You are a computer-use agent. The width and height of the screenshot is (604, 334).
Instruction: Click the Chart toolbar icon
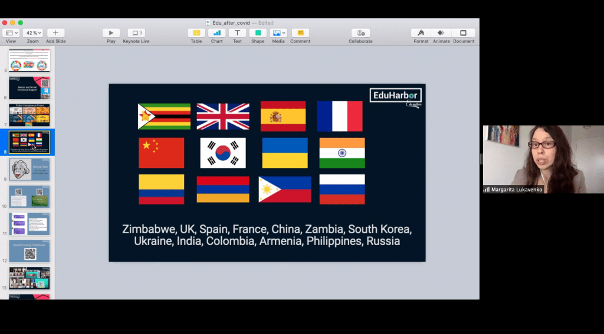[x=216, y=33]
